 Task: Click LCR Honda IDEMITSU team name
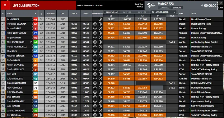click(202, 83)
